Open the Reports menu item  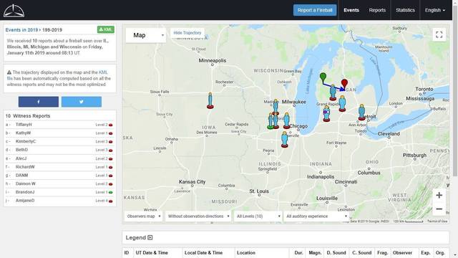pyautogui.click(x=377, y=10)
